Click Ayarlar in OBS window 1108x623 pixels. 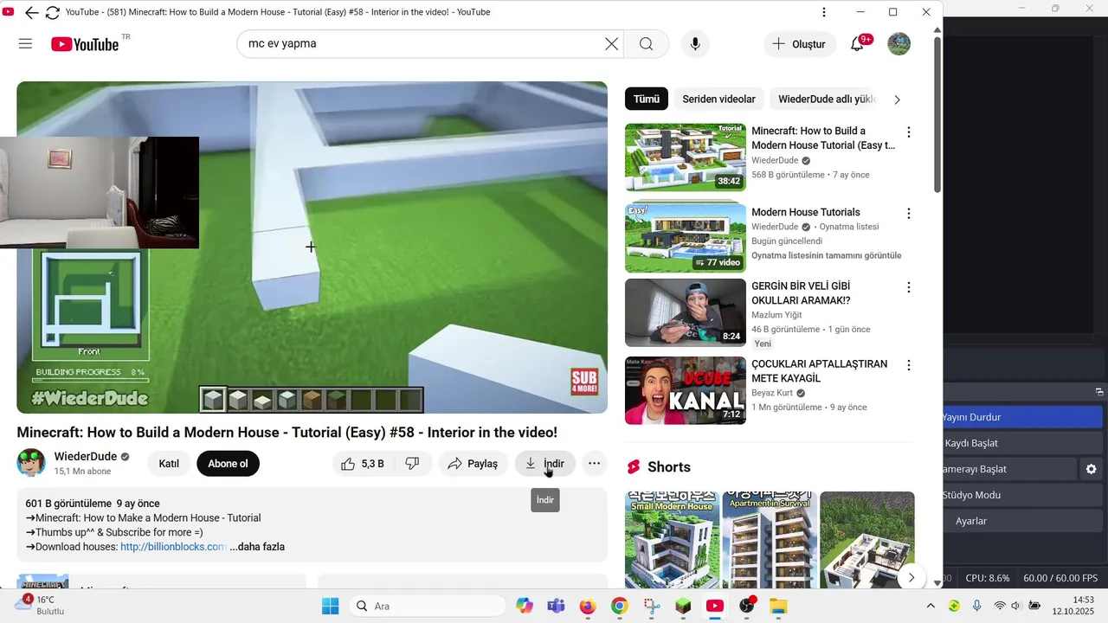[1022, 521]
